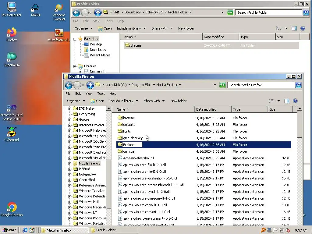312x234 pixels.
Task: Refresh the Profile Folder view
Action: (230, 12)
